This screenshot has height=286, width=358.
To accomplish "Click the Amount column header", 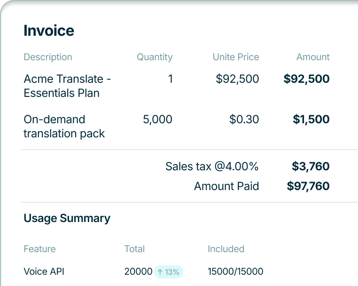I will 313,57.
